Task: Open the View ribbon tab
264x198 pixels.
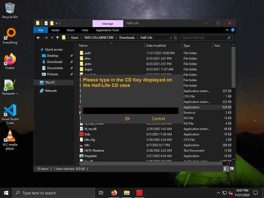Action: (85, 30)
